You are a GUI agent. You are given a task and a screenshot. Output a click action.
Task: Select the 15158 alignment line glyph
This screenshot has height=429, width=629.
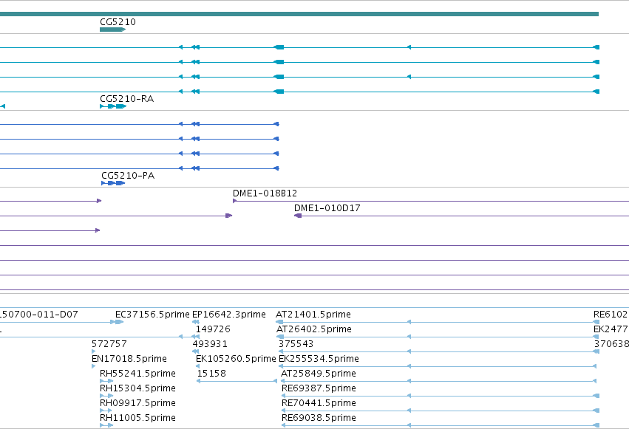coord(237,381)
